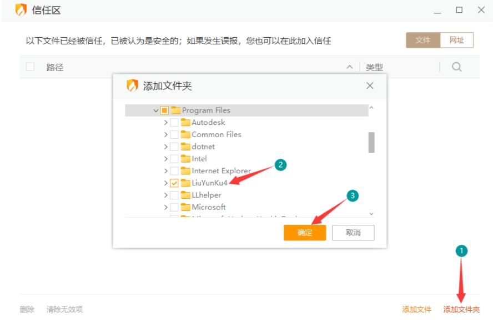493x327 pixels.
Task: Click the LiuYunKu4 folder icon
Action: 185,183
